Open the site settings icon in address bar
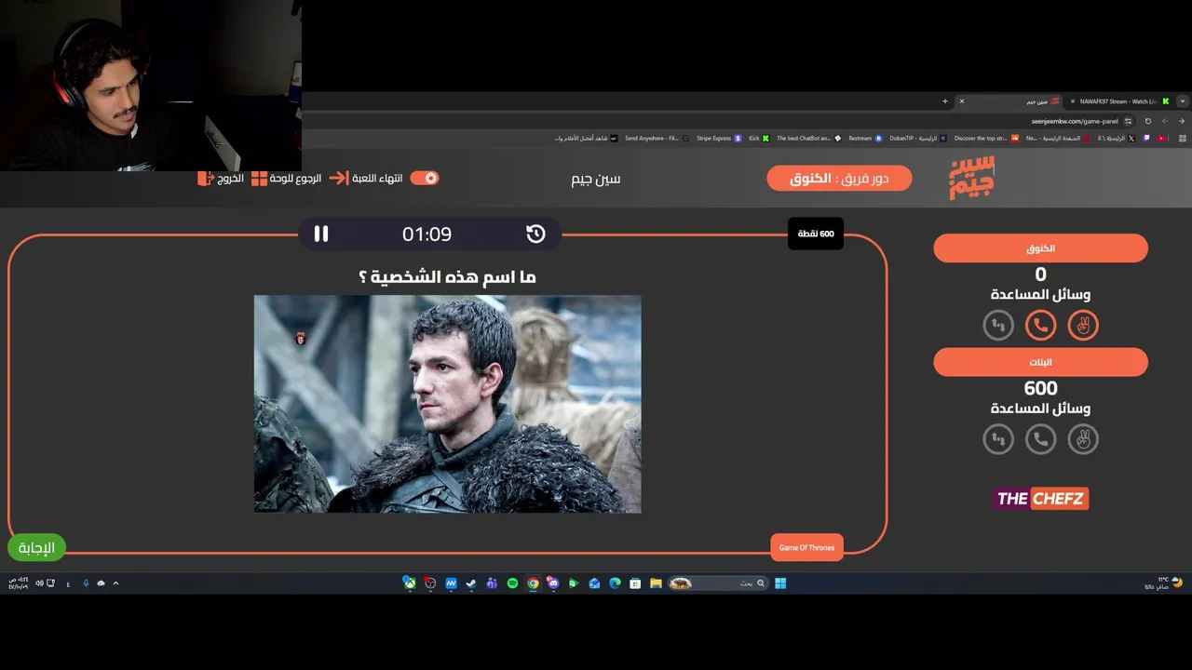This screenshot has width=1192, height=670. point(1129,121)
